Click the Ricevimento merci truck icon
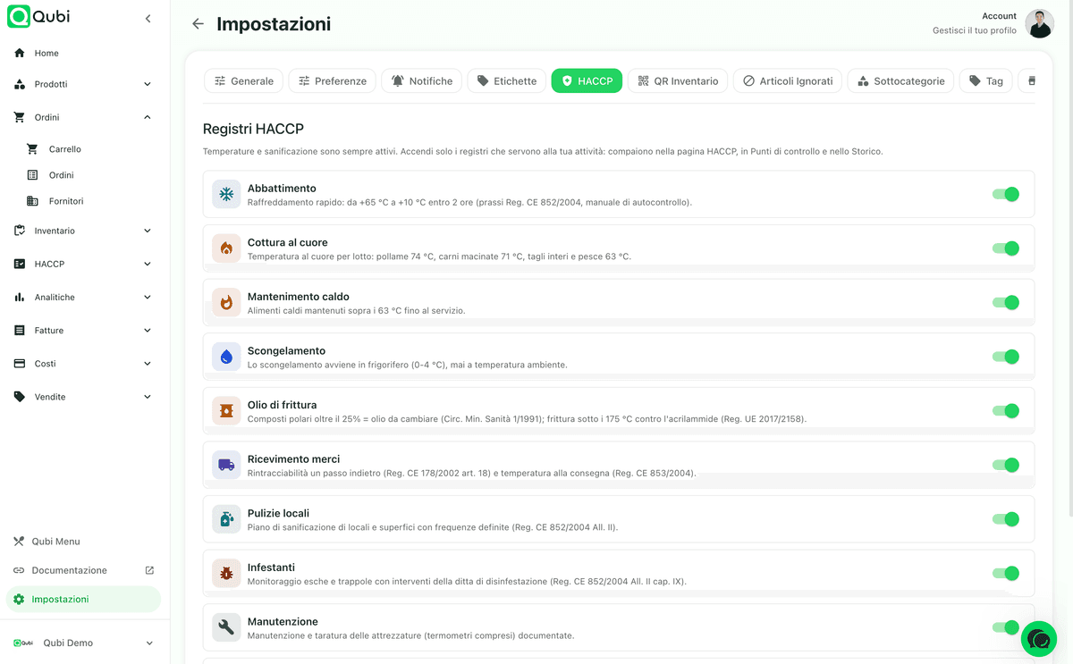Image resolution: width=1073 pixels, height=664 pixels. click(x=226, y=465)
